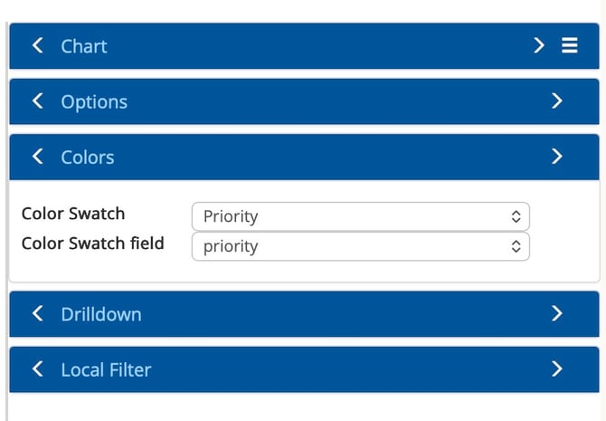Image resolution: width=606 pixels, height=421 pixels.
Task: Open the Color Swatch field dropdown
Action: 360,246
